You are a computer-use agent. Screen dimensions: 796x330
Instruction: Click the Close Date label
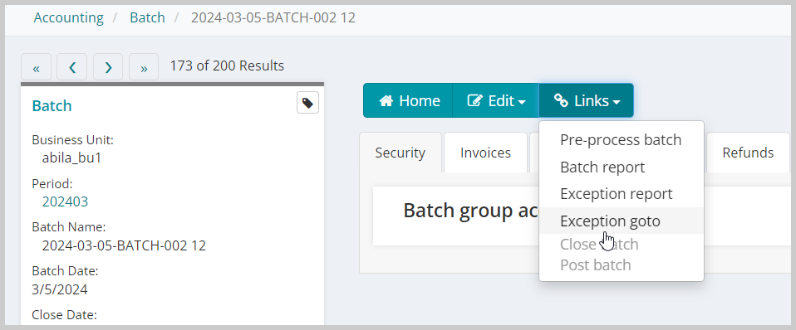click(64, 315)
